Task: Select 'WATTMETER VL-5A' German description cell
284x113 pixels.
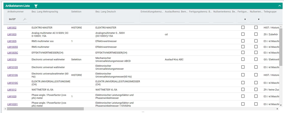Action: 106,90
